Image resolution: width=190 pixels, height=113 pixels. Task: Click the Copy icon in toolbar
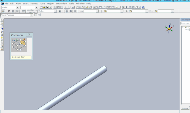click(x=55, y=7)
